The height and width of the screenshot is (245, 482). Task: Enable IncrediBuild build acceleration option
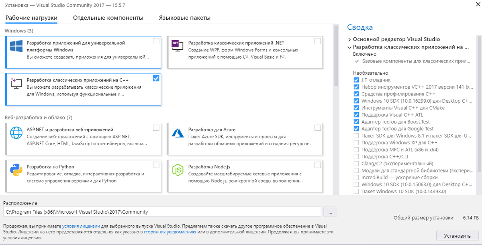click(x=356, y=178)
